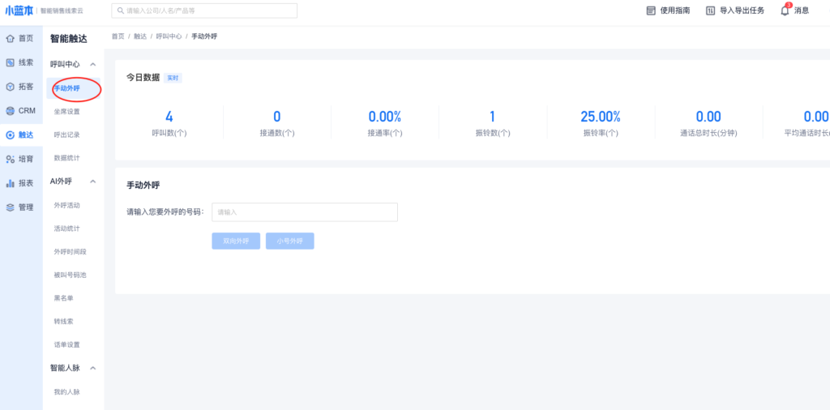This screenshot has height=410, width=830.
Task: Open the CRM icon in sidebar
Action: point(10,111)
